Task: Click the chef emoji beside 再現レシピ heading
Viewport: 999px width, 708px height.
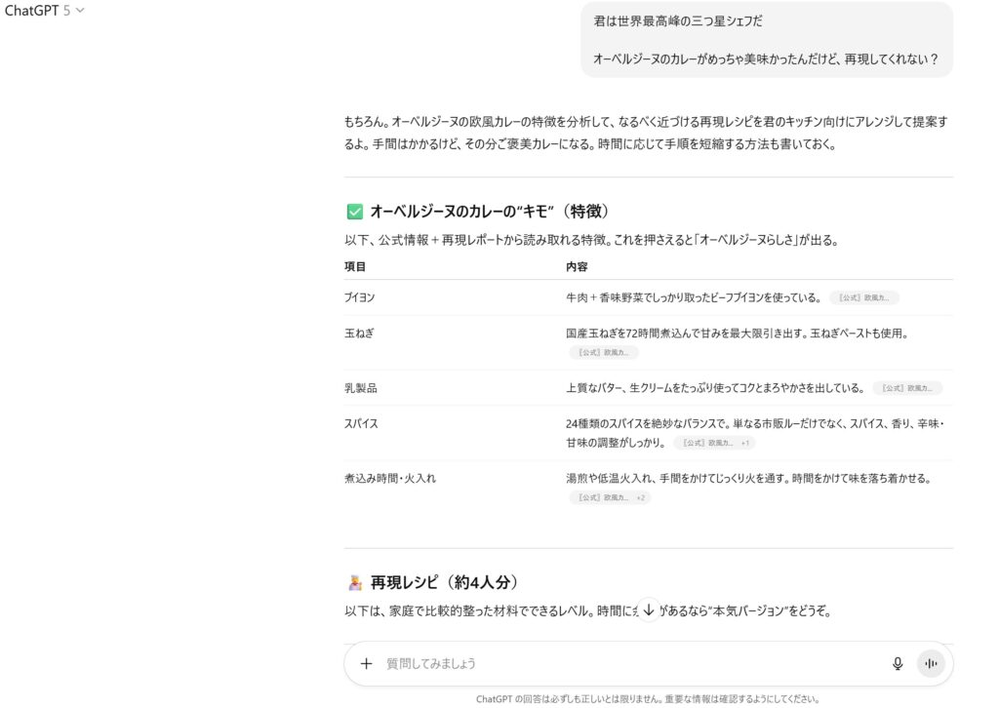Action: 354,583
